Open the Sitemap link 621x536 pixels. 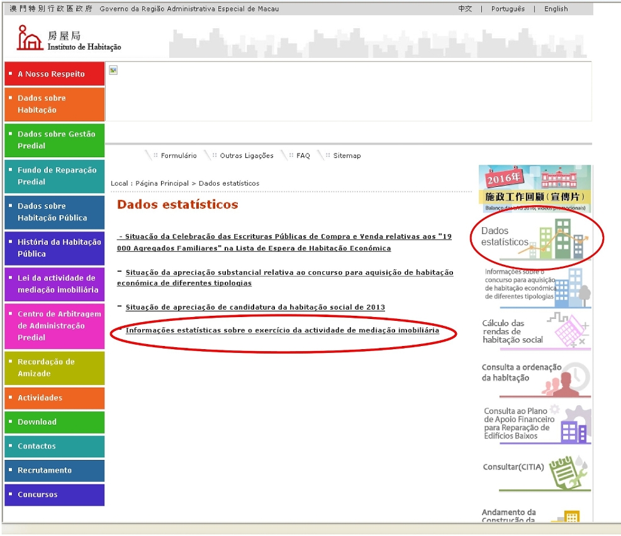(x=347, y=156)
